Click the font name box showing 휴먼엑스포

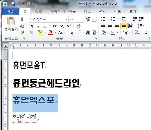(47, 19)
